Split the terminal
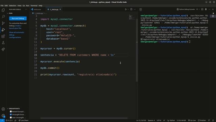This screenshot has height=122, width=216. tap(202, 9)
